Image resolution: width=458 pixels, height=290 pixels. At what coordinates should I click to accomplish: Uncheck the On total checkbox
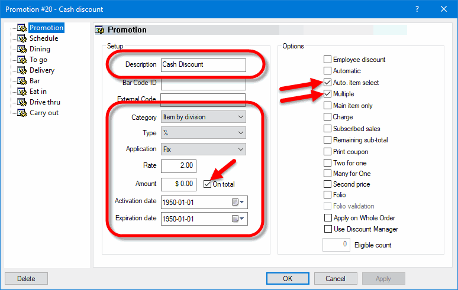coord(207,184)
